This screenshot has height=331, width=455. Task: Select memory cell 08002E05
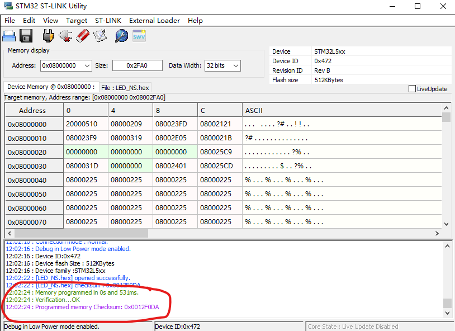coord(175,138)
